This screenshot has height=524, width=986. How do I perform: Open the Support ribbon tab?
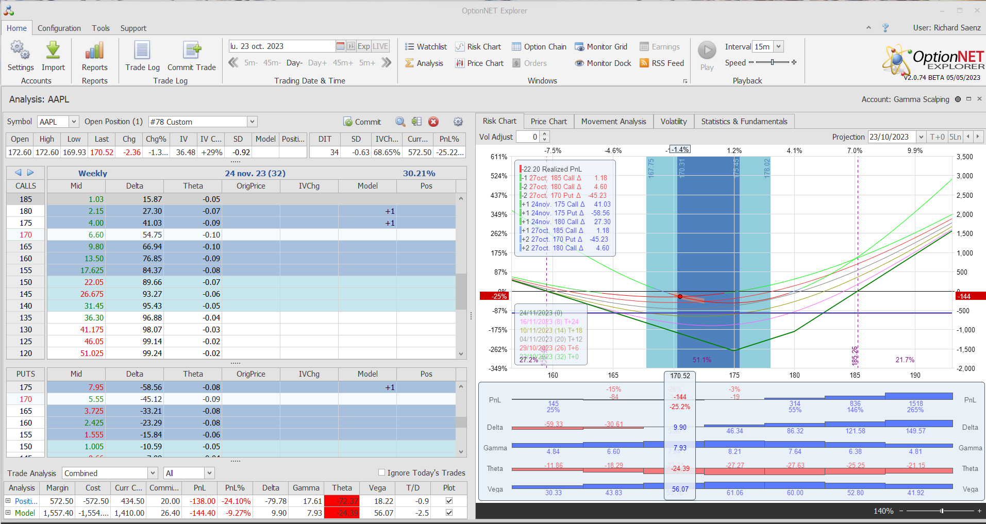[133, 28]
